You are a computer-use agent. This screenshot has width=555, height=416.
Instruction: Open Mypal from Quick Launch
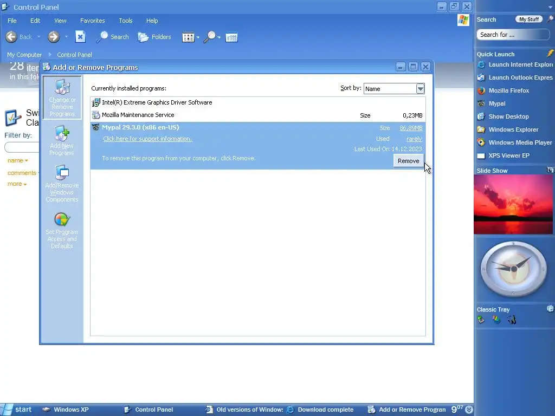click(x=492, y=103)
